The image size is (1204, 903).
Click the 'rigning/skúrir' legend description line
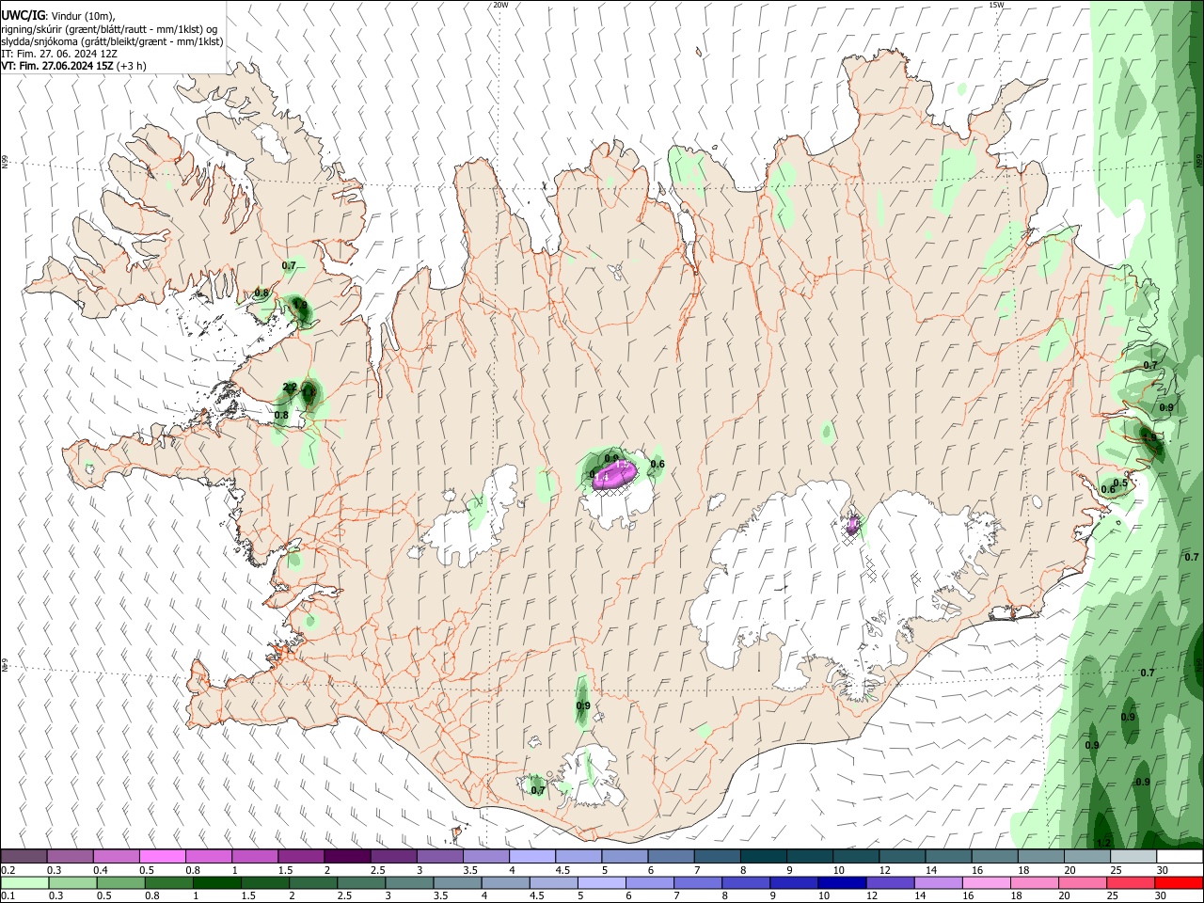(109, 29)
